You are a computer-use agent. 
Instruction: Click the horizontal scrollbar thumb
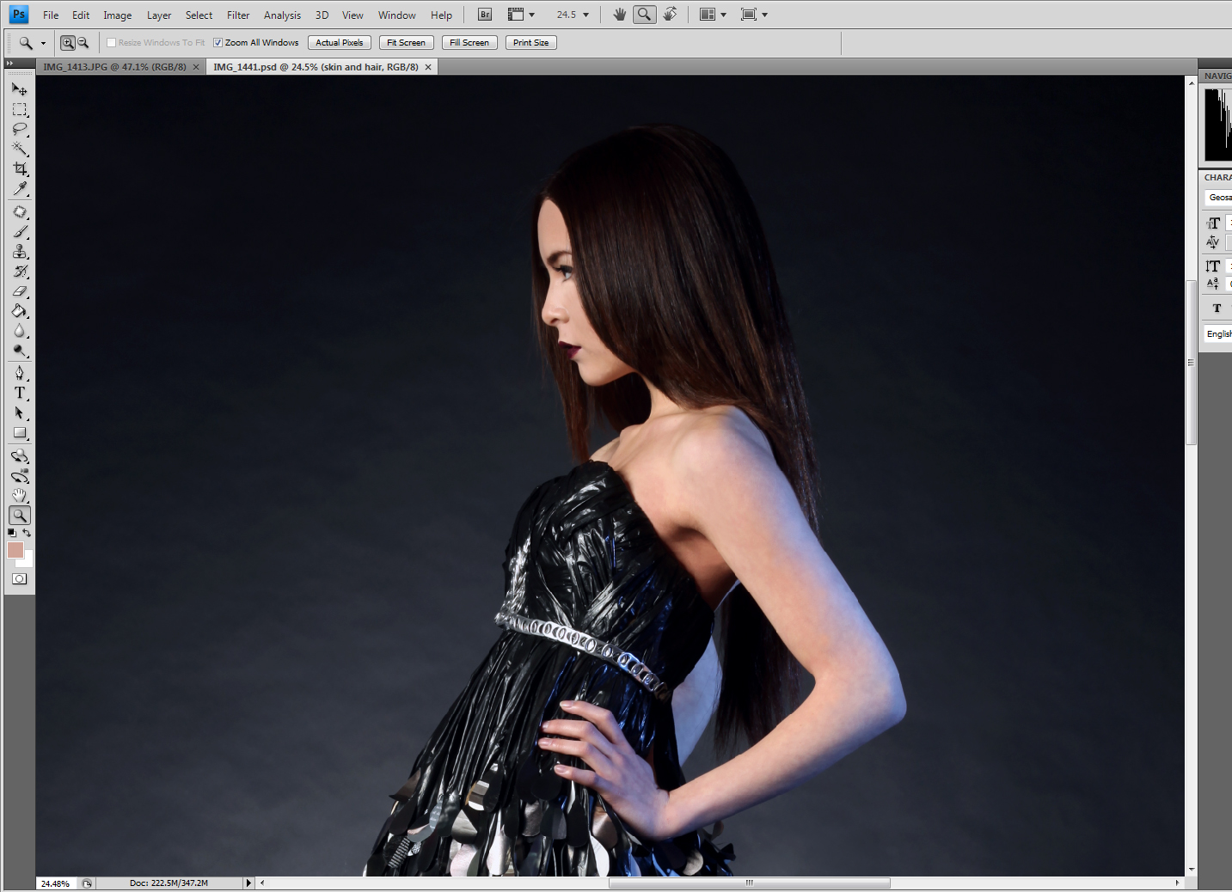[749, 883]
